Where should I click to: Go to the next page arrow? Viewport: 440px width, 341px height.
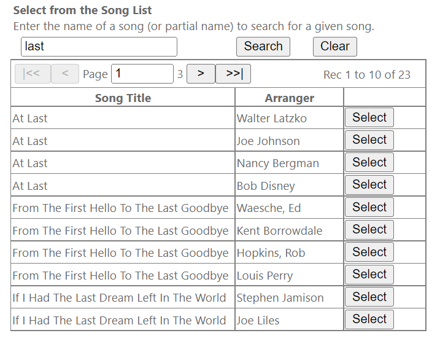(201, 74)
